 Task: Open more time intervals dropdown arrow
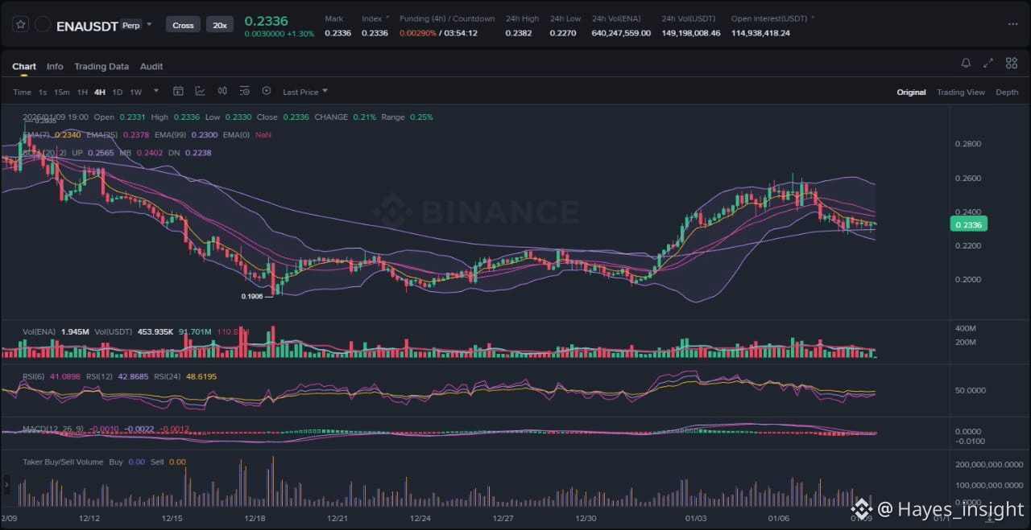click(x=156, y=92)
